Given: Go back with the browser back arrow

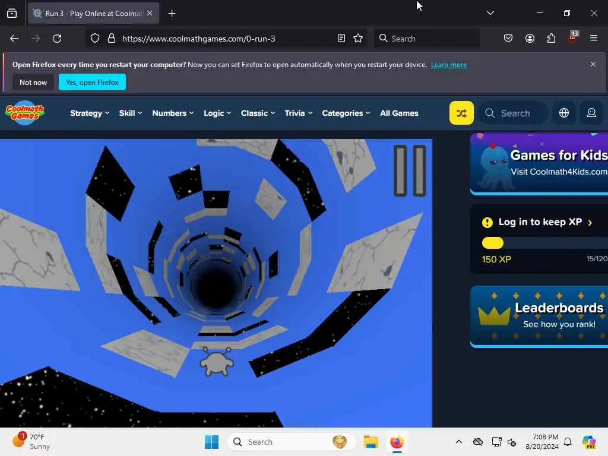Looking at the screenshot, I should (x=14, y=39).
